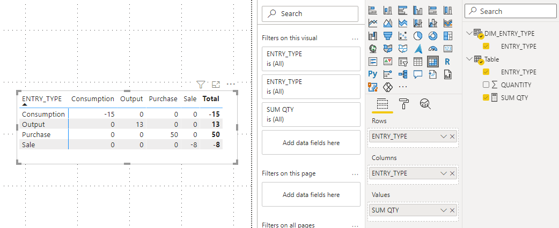Select the stacked column chart visual
The image size is (559, 228).
(388, 10)
